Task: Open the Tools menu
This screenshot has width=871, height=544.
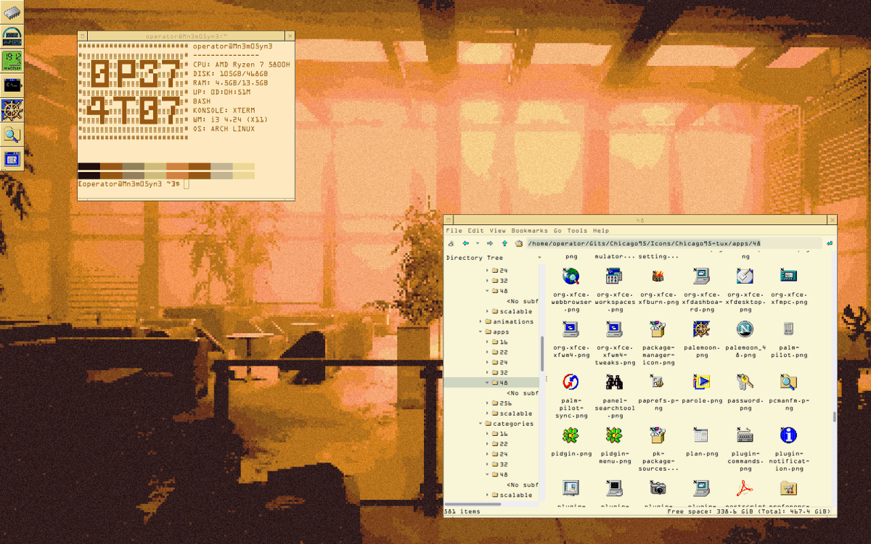Action: 578,231
